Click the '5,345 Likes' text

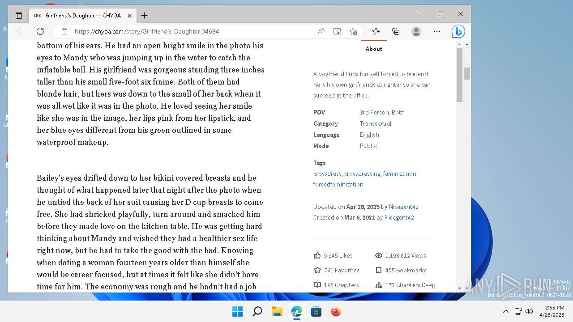point(338,255)
